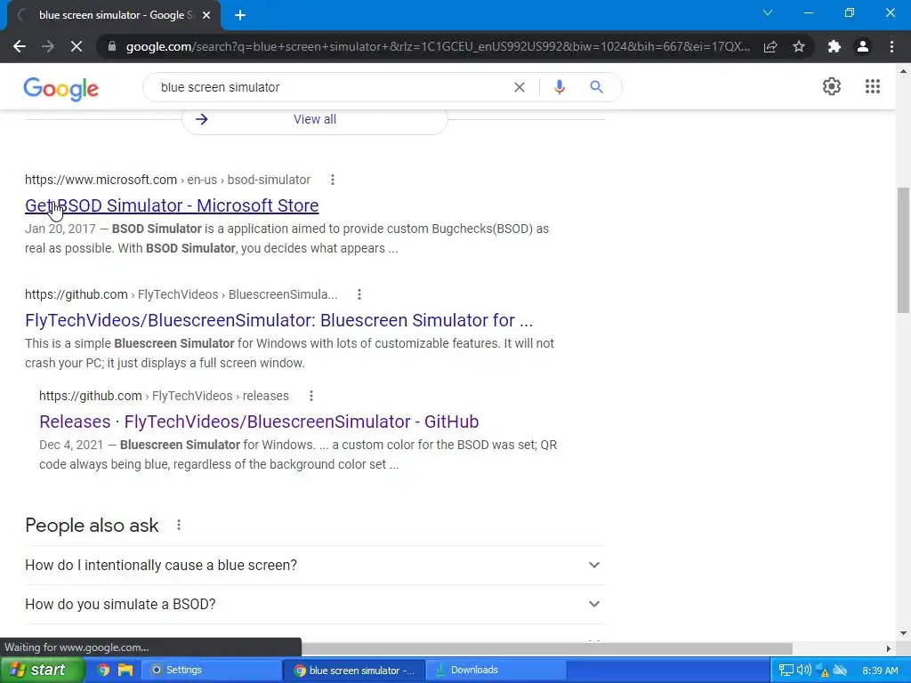Expand 'How do you simulate a BSOD?'

(x=315, y=604)
